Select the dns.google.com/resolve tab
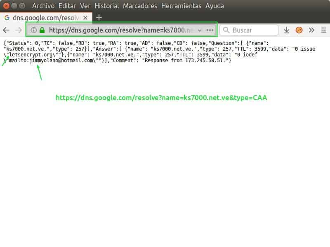 point(46,18)
